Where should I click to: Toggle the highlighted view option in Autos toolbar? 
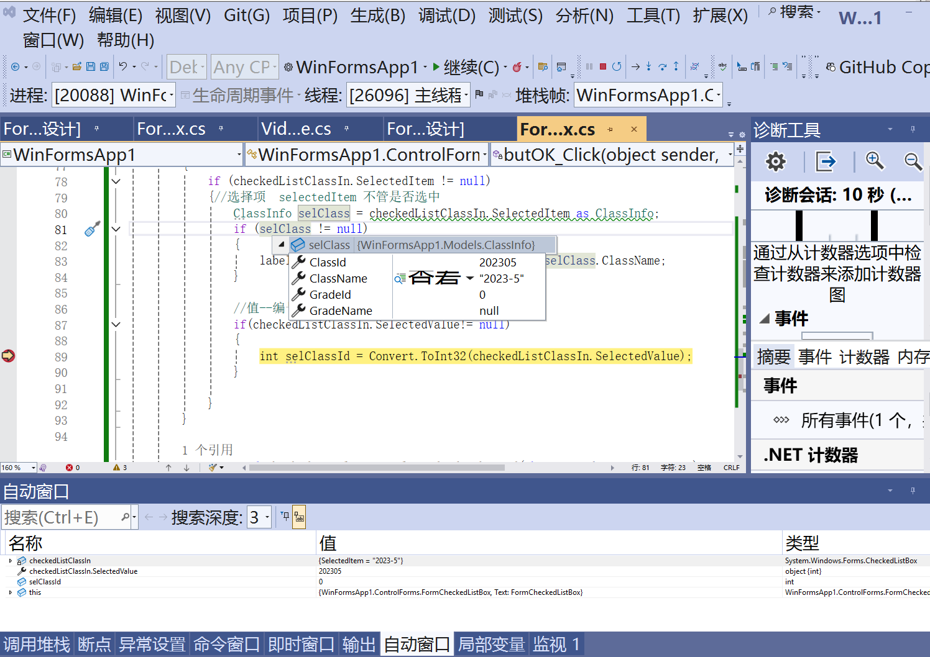(x=299, y=517)
